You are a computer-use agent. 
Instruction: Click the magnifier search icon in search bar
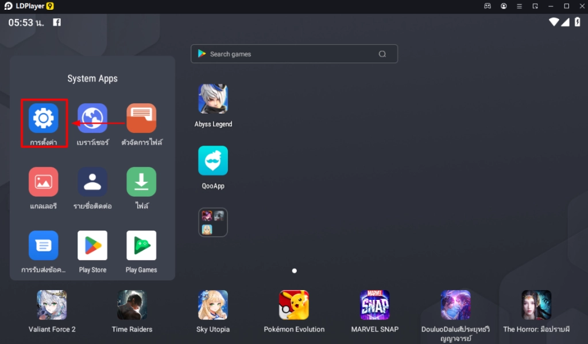[382, 54]
